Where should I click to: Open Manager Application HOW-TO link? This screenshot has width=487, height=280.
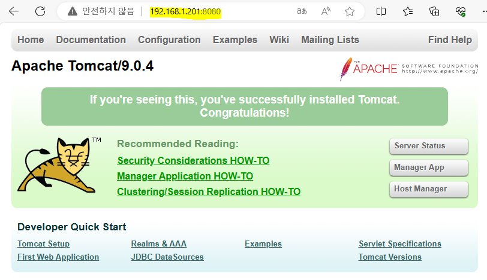[x=185, y=176]
